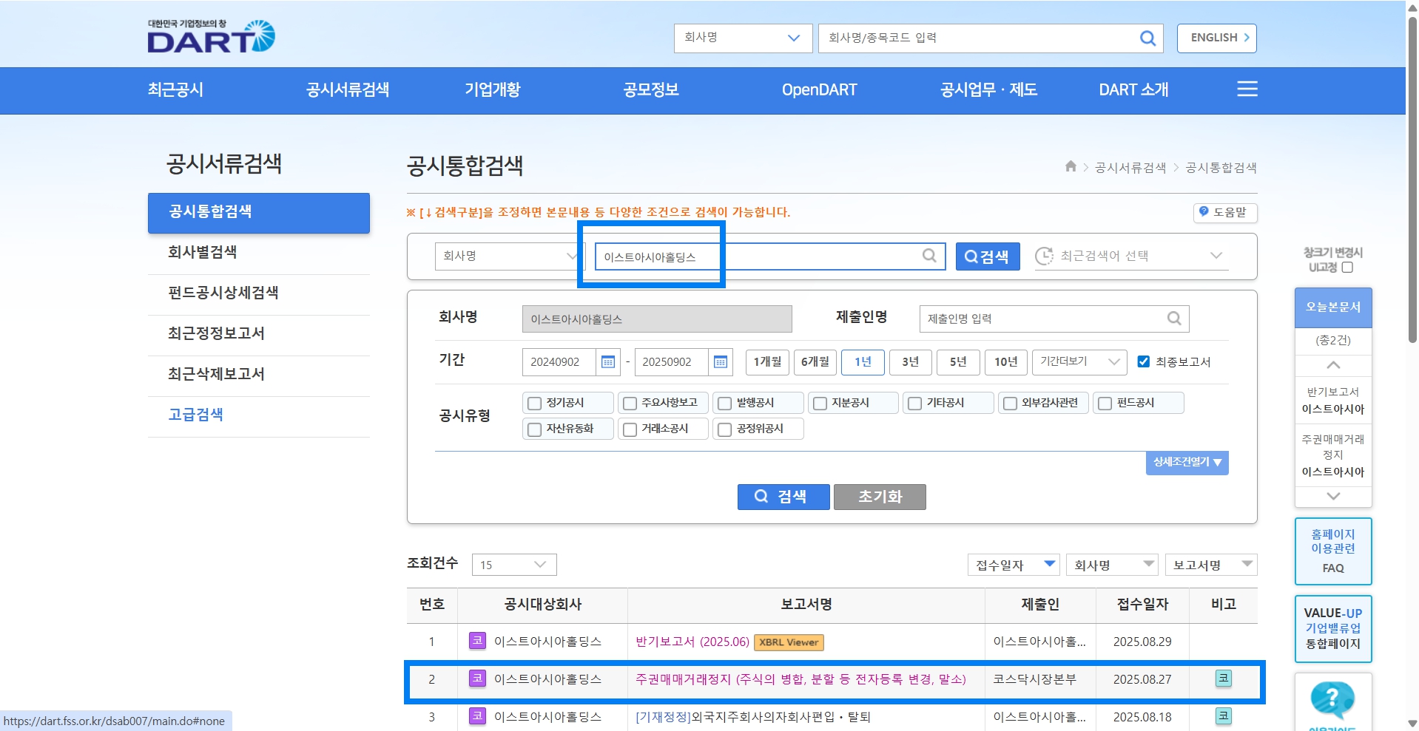
Task: Open 기업개황 menu
Action: [x=493, y=90]
